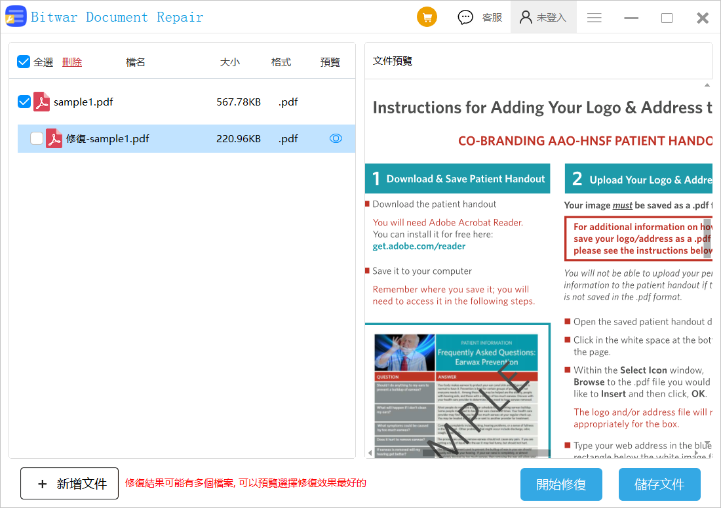Select the 修復-sample1.pdf file name
This screenshot has width=721, height=508.
107,138
